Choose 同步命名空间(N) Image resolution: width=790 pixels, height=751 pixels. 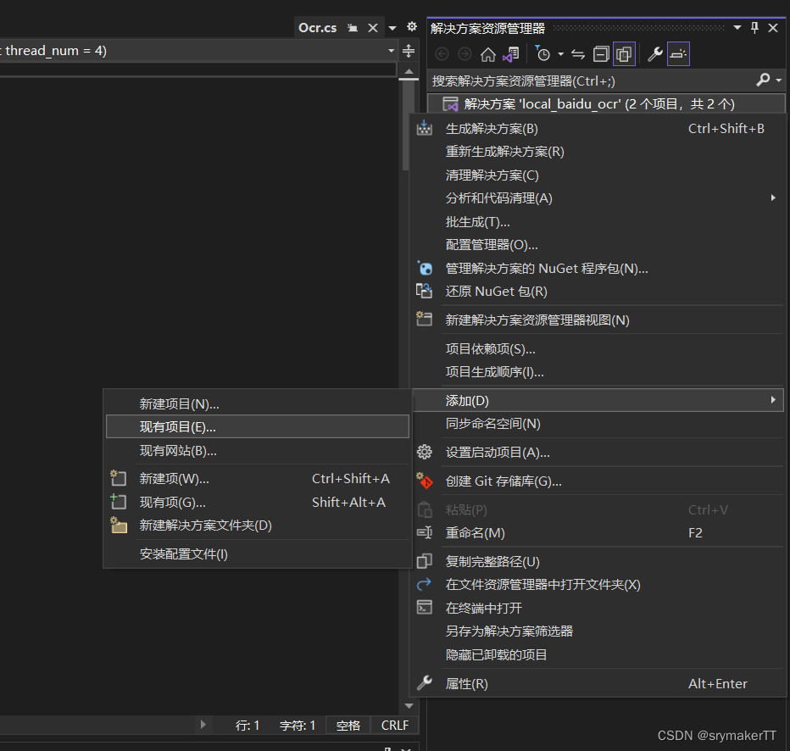pyautogui.click(x=492, y=424)
